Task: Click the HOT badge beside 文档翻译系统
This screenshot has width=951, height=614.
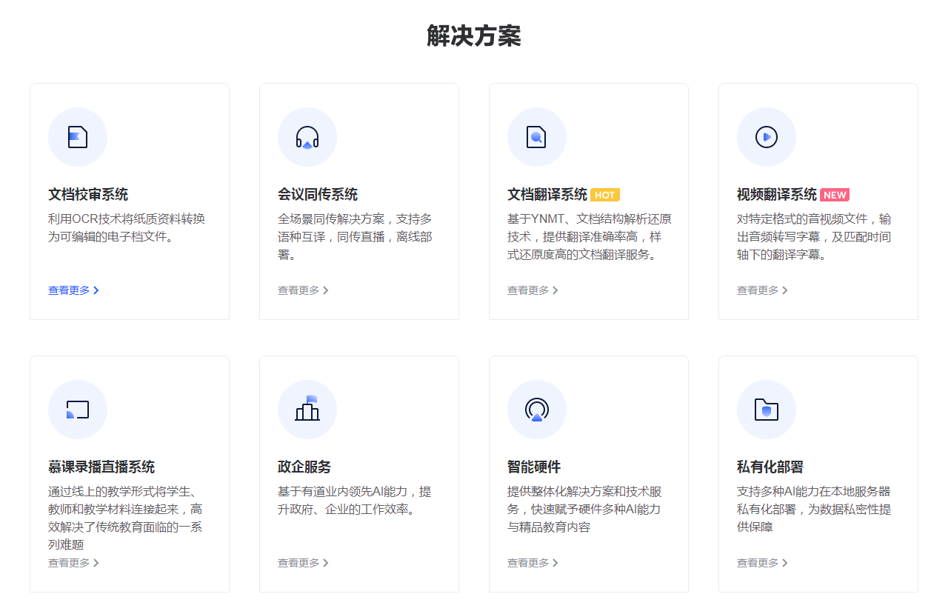Action: [x=605, y=195]
